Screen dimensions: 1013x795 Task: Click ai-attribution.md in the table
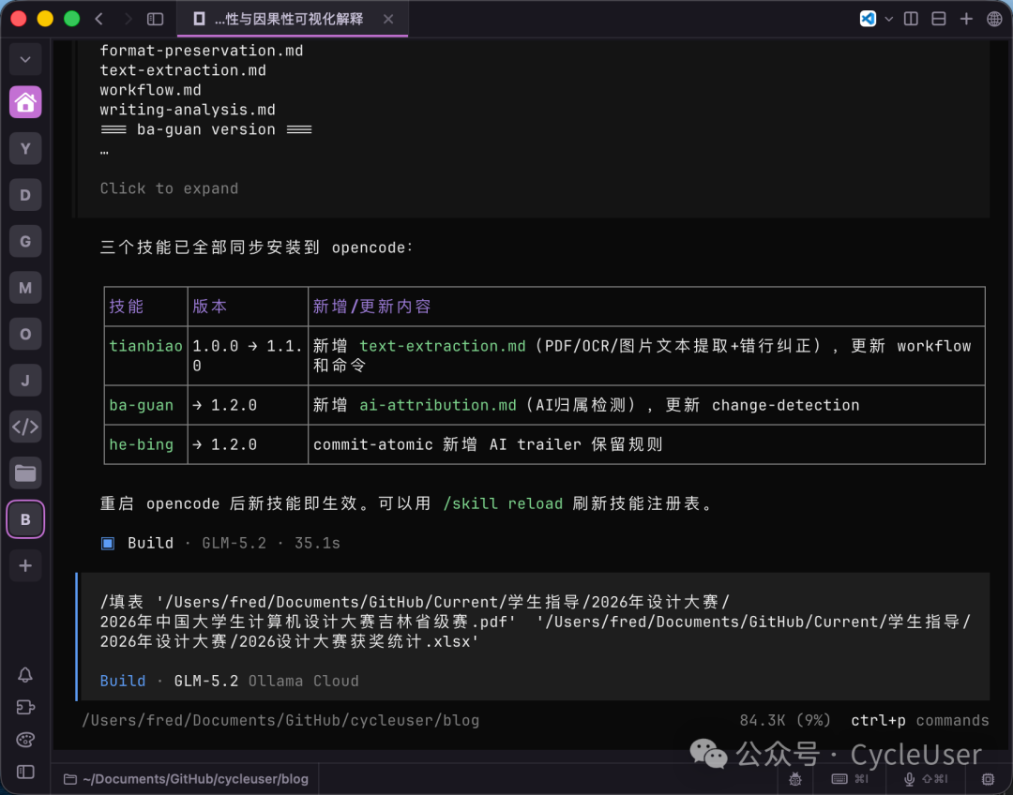438,406
